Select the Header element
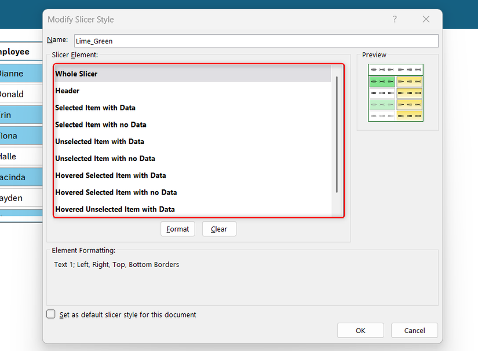The height and width of the screenshot is (351, 478). tap(116, 90)
